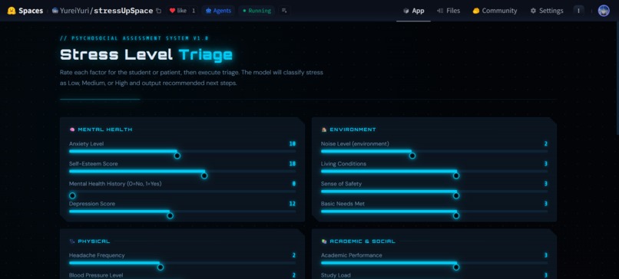Click the Psychosocial Assessment System V1.0 label

(134, 38)
